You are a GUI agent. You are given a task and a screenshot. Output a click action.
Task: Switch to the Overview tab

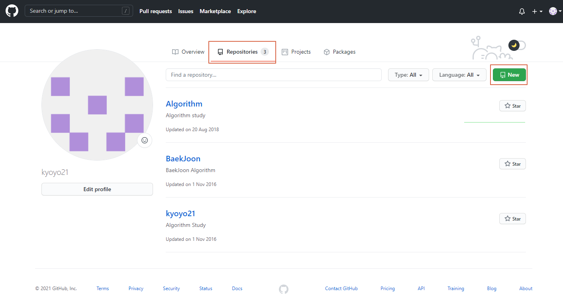pos(188,52)
